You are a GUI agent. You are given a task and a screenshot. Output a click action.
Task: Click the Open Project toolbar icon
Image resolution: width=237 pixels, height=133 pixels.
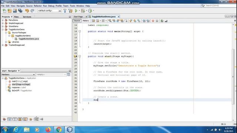15,11
